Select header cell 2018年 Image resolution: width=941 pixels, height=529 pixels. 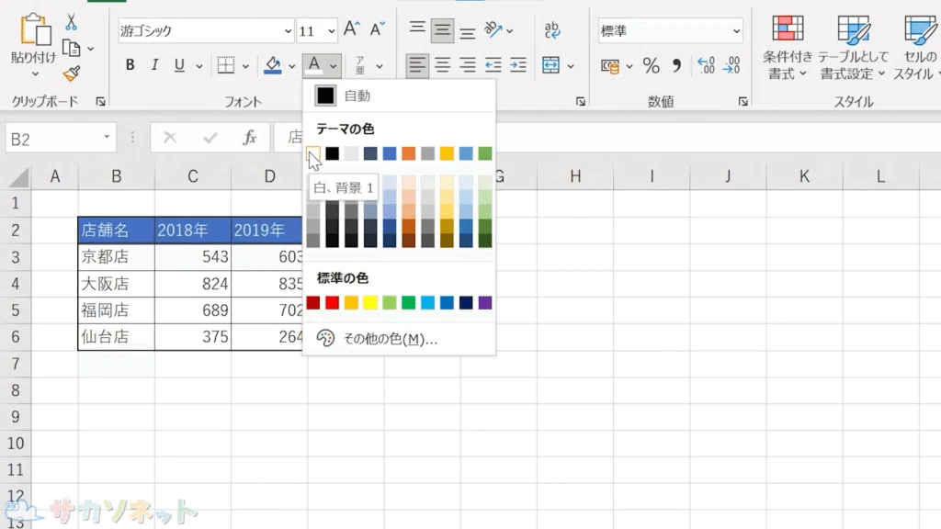(x=193, y=230)
